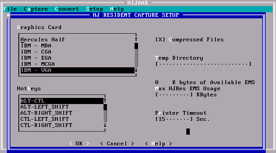Open the Capture menu

click(36, 9)
